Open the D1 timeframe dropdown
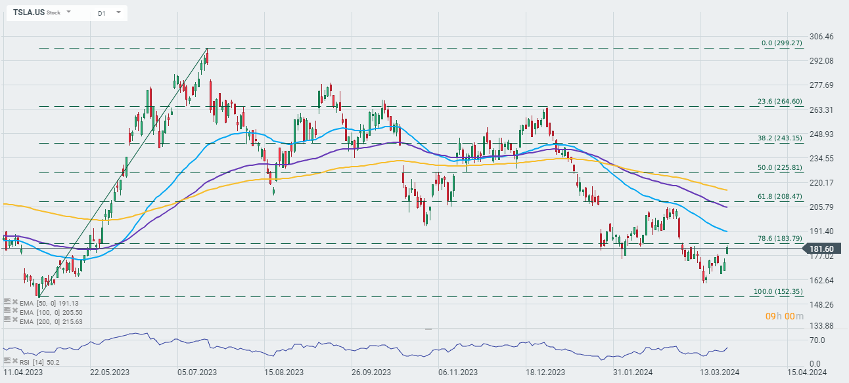This screenshot has width=849, height=383. [118, 12]
